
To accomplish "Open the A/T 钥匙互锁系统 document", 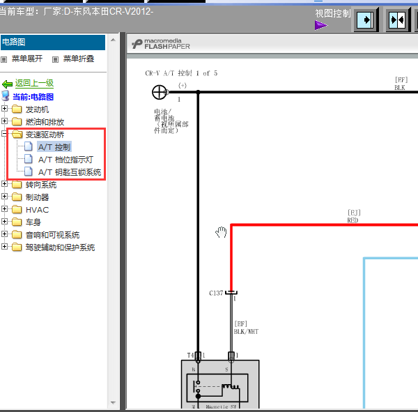I will [70, 172].
